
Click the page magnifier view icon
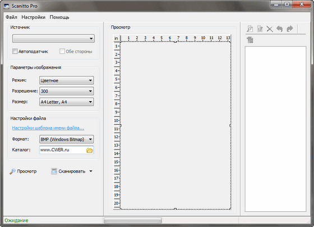click(250, 29)
